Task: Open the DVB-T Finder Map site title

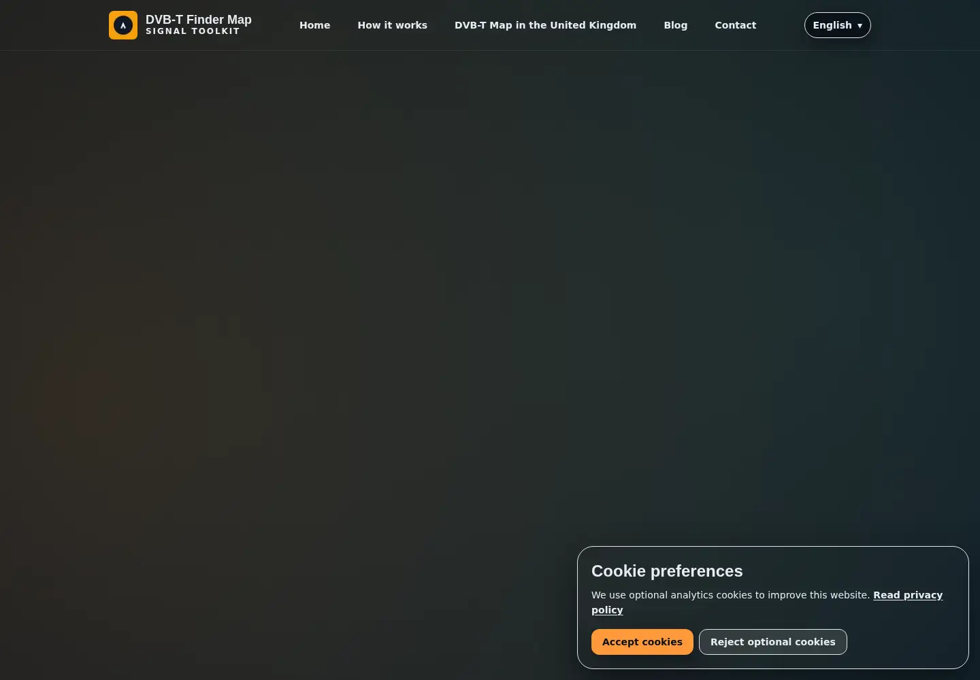Action: pyautogui.click(x=199, y=20)
